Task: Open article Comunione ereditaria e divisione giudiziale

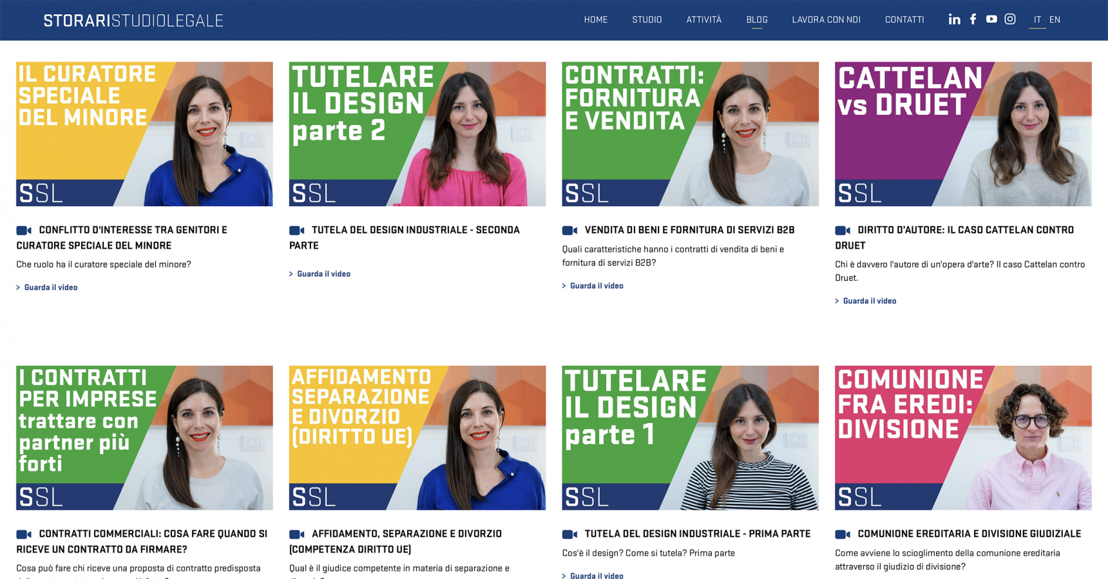Action: [969, 534]
